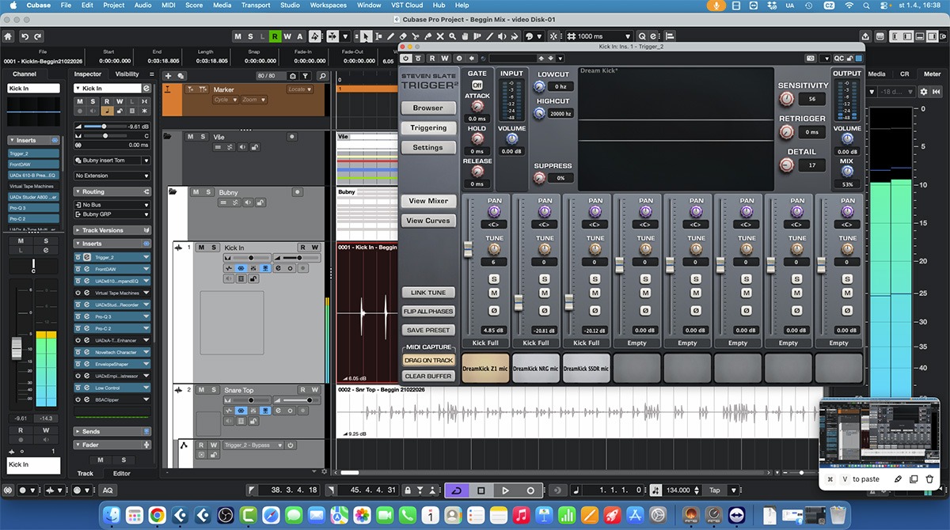The width and height of the screenshot is (950, 530).
Task: Open the track search magnifier icon
Action: [x=322, y=75]
